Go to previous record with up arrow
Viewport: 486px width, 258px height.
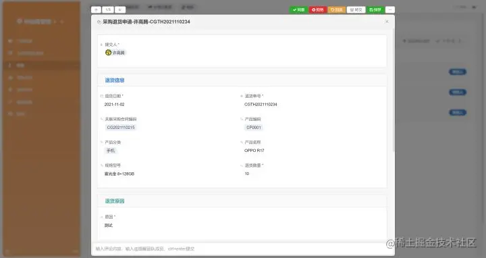(x=96, y=10)
